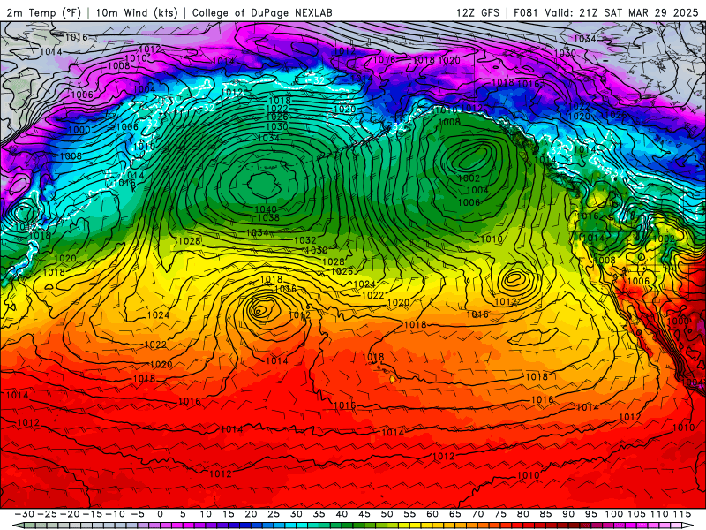The image size is (706, 530).
Task: Select the 65 tick on the temperature scale
Action: click(454, 514)
